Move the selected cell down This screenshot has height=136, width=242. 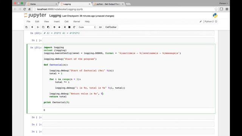click(59, 27)
